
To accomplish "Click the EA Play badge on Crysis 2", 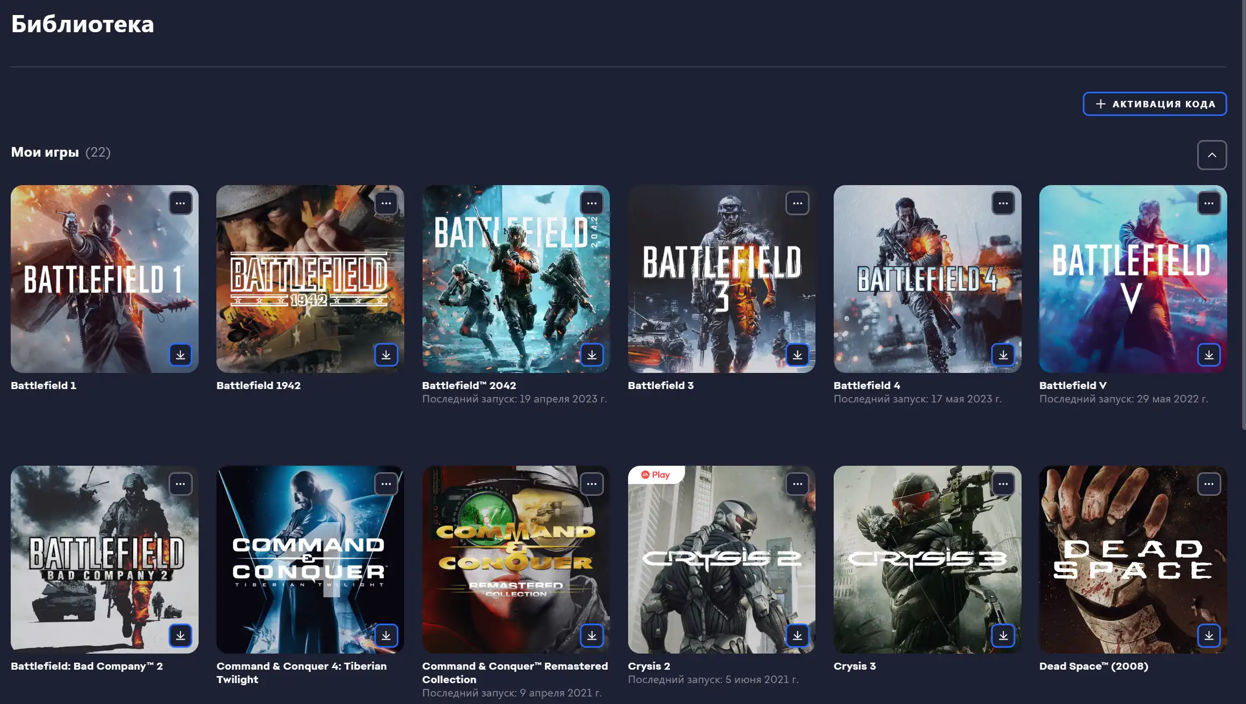I will point(655,475).
